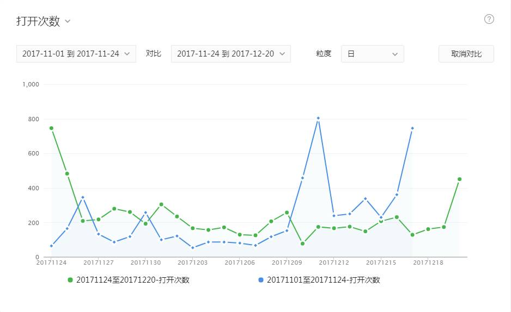Open the 2017-11-01 到 2017-11-24 date range dropdown
The height and width of the screenshot is (312, 511).
tap(76, 54)
